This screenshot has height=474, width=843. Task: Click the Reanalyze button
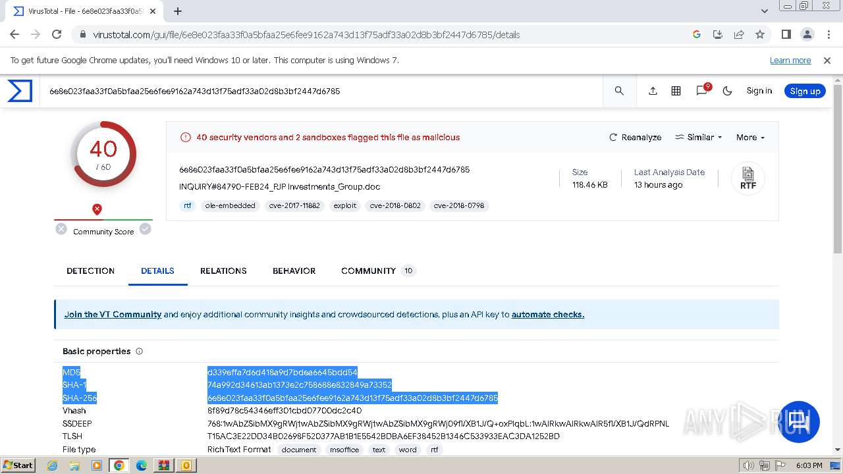[636, 137]
